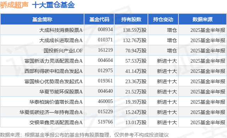The image size is (227, 138).
Task: Select fund code 004604
Action: pyautogui.click(x=105, y=60)
